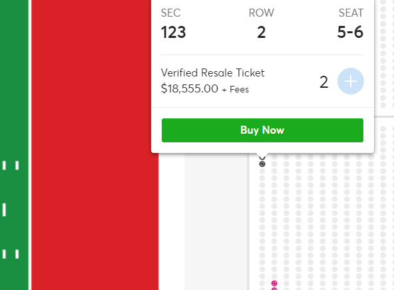This screenshot has height=290, width=394.
Task: Click the $18,555.00 price text
Action: (190, 88)
